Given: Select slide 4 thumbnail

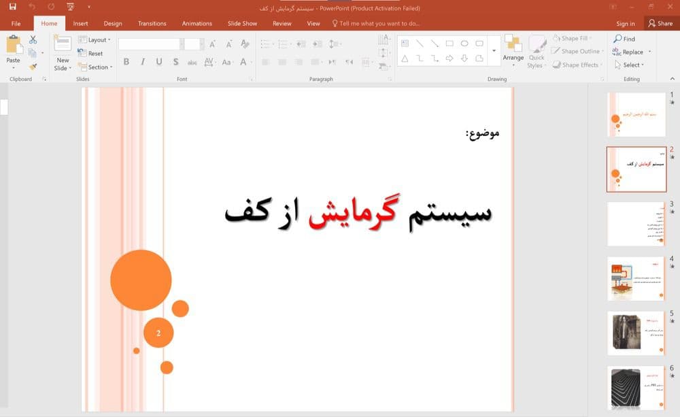Looking at the screenshot, I should pos(636,279).
